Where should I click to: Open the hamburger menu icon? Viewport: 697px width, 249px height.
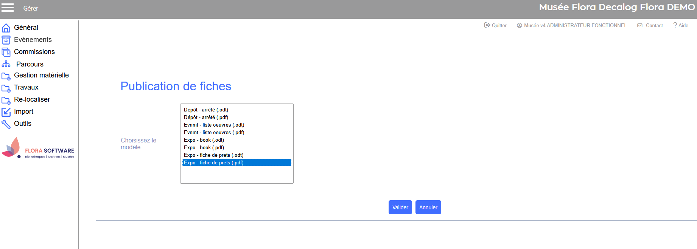tap(8, 8)
